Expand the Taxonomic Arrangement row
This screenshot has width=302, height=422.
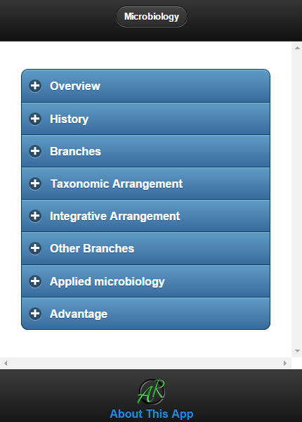coord(145,184)
